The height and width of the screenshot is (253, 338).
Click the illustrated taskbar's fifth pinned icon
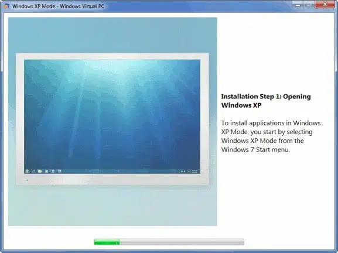[53, 172]
